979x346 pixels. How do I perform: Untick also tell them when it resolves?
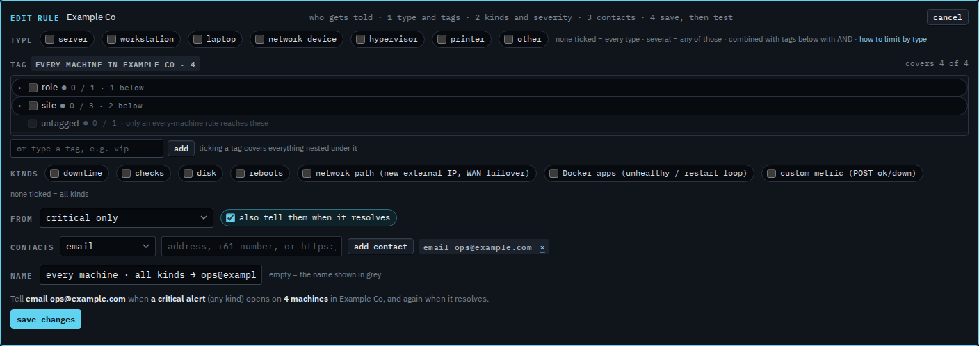pyautogui.click(x=230, y=217)
